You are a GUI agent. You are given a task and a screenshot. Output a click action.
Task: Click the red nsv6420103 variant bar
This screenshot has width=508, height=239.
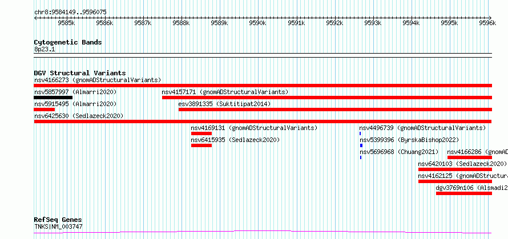click(455, 169)
